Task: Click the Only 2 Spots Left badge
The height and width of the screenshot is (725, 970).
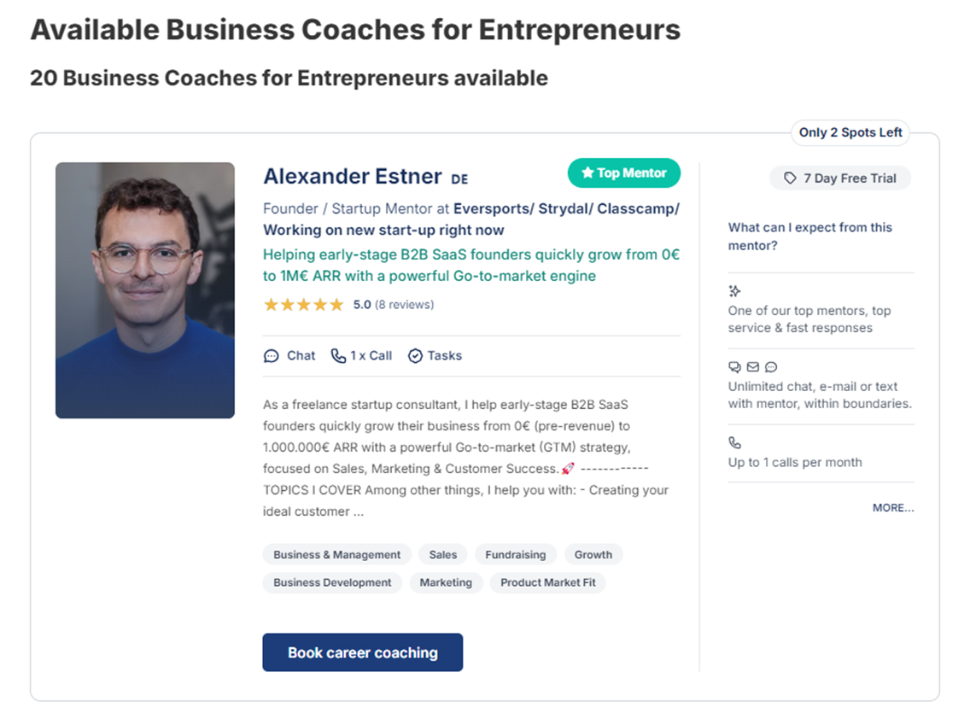Action: click(850, 132)
